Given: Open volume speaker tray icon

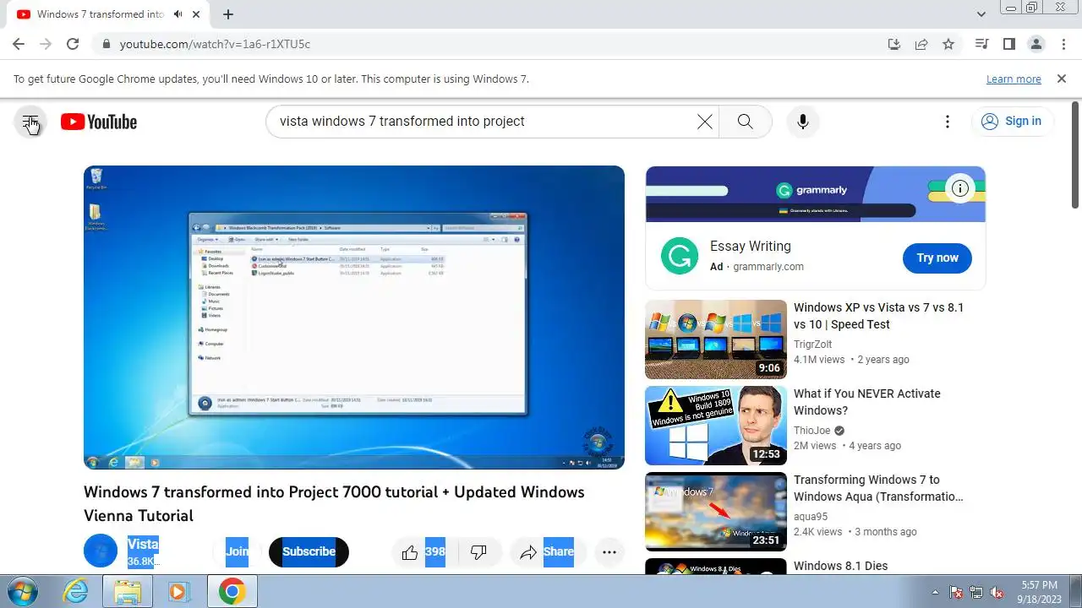Looking at the screenshot, I should 997,592.
